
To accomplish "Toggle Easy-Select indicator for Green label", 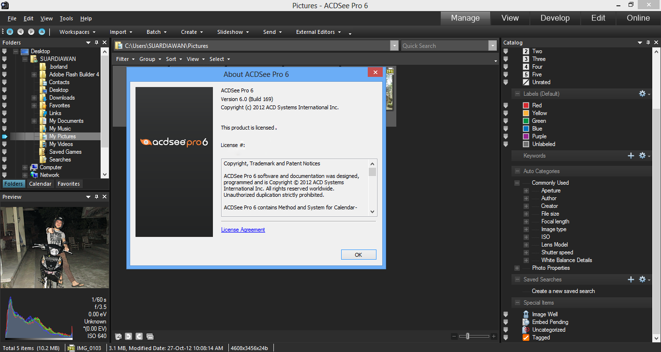I will pos(506,121).
